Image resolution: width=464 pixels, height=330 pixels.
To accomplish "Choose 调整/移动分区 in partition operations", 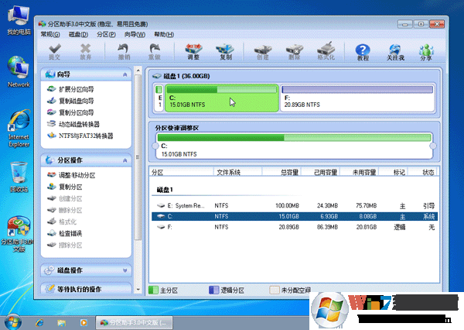I will [71, 175].
